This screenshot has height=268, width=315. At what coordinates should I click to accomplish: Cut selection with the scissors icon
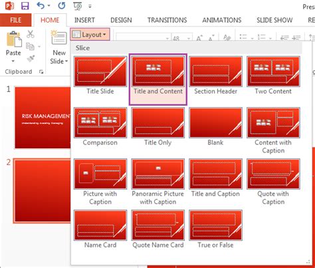click(x=31, y=35)
